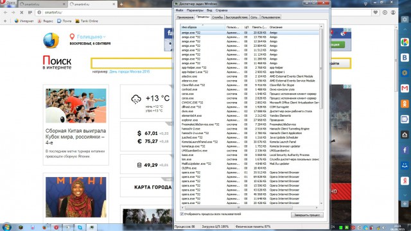
Task: Select the MailRuUpdater.exe *32 process
Action: coord(250,164)
